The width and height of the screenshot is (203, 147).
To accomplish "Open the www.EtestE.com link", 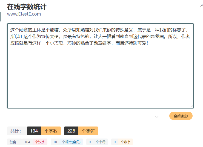I will [x=24, y=14].
